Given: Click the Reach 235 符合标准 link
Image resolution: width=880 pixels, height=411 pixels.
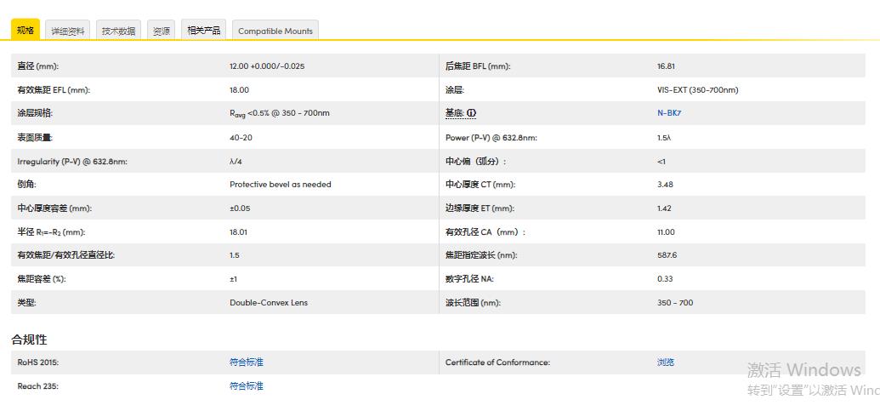Looking at the screenshot, I should (x=247, y=386).
